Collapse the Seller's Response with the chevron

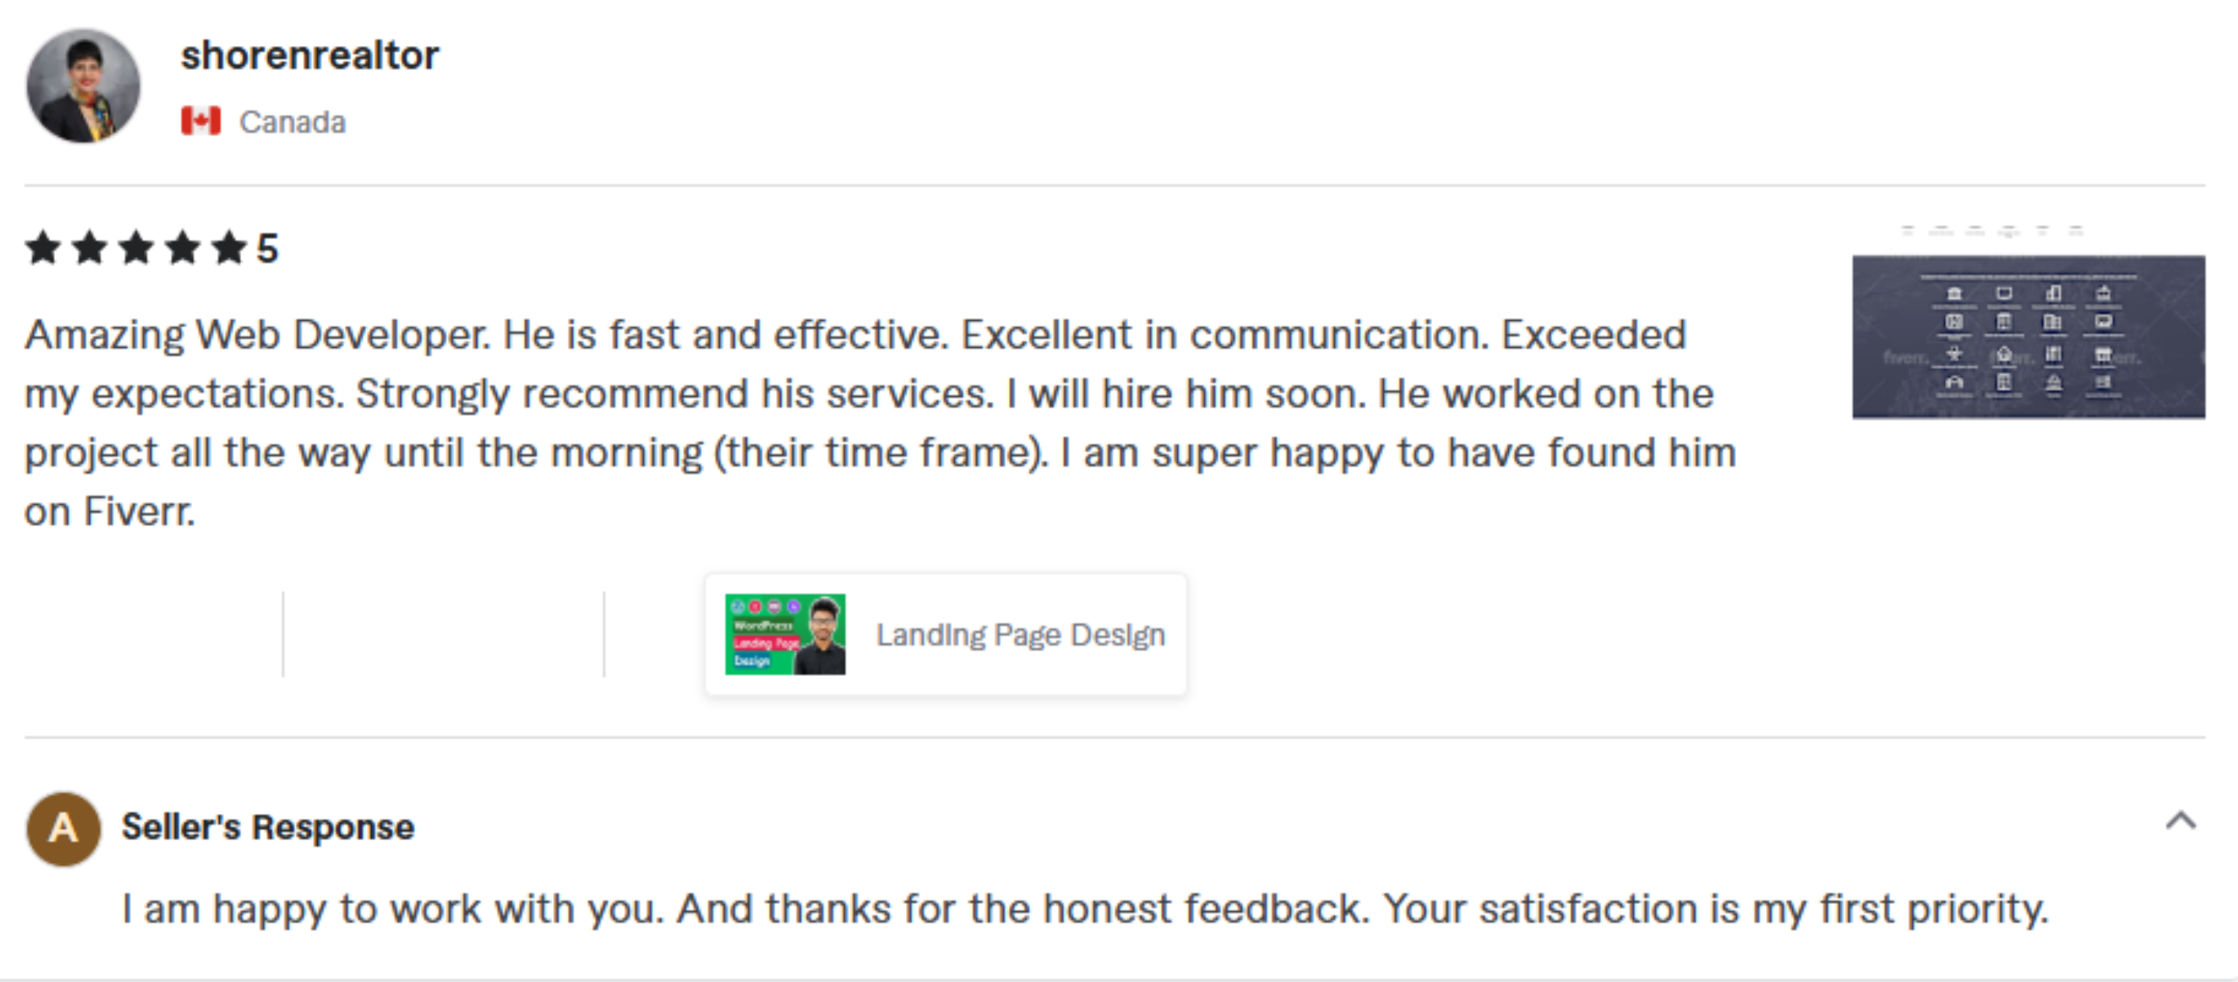2181,821
